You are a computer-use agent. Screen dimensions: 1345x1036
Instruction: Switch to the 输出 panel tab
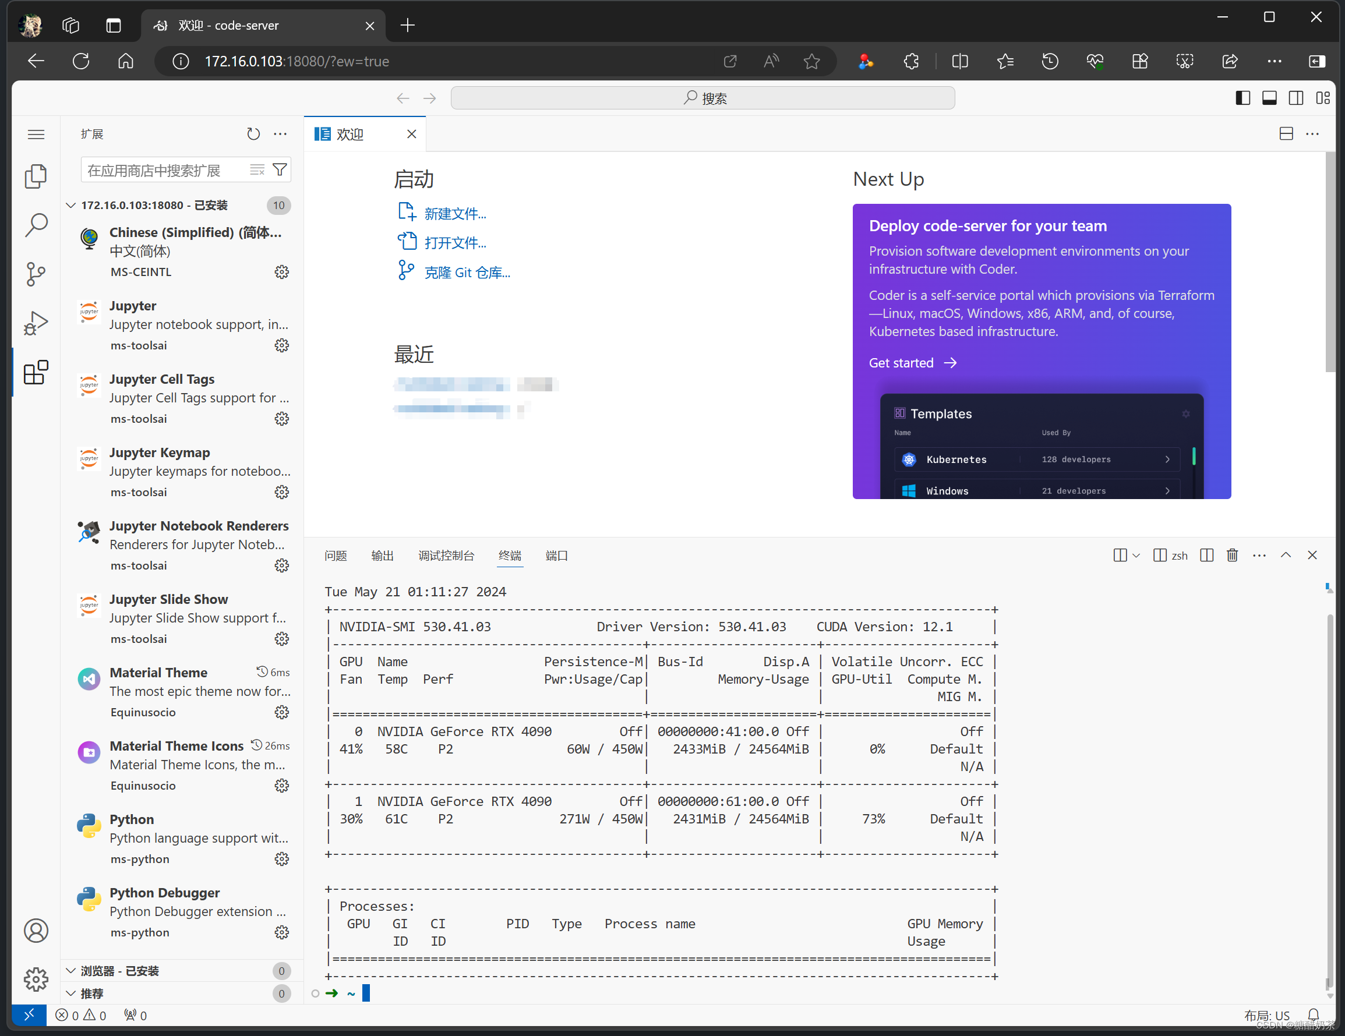click(x=383, y=556)
